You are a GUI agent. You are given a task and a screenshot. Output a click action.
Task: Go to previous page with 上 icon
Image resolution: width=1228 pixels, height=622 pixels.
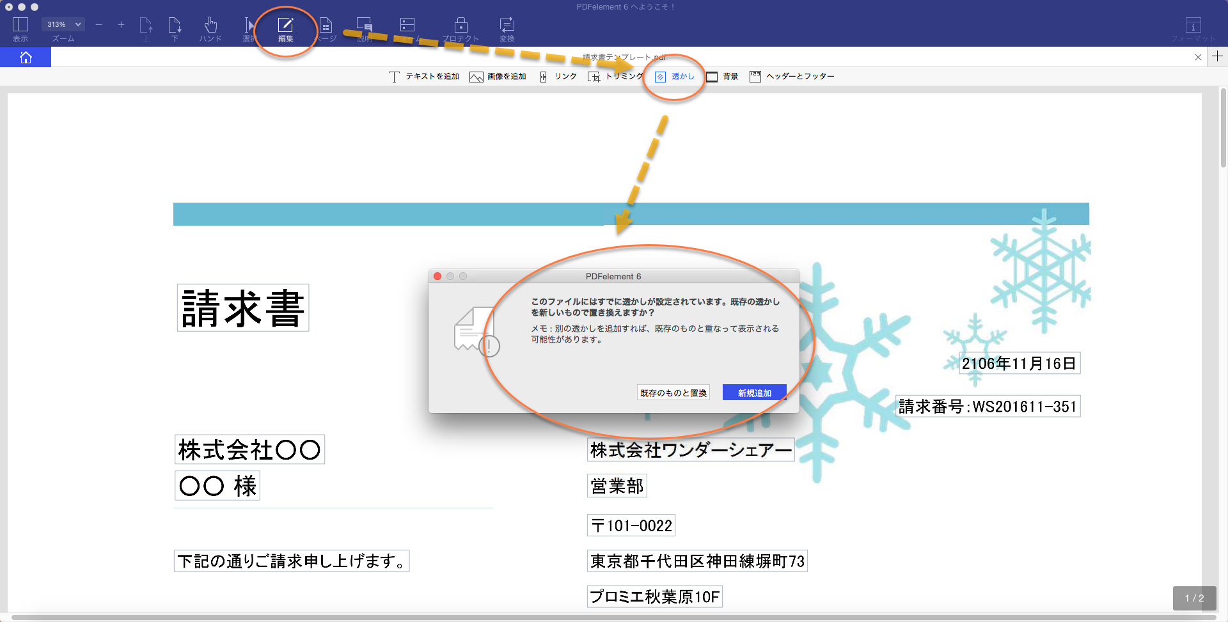pos(146,29)
